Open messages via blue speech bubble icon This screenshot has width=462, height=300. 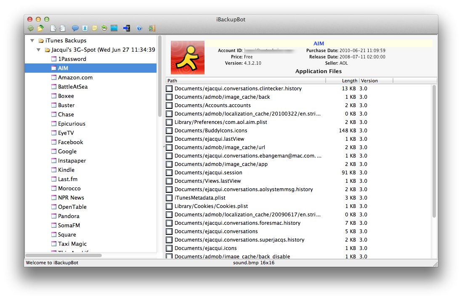pos(75,28)
